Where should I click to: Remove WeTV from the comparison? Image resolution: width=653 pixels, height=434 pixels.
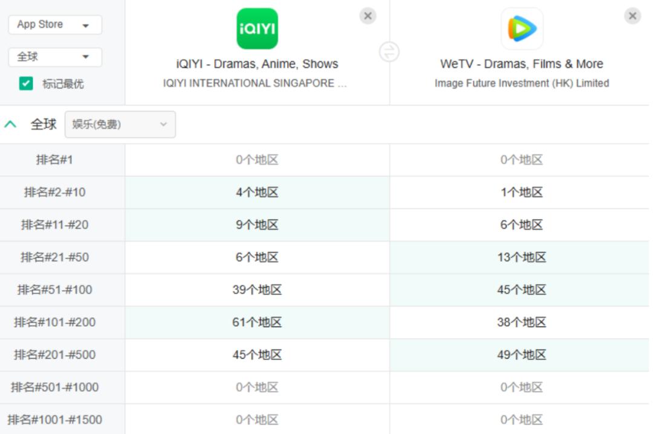click(632, 16)
